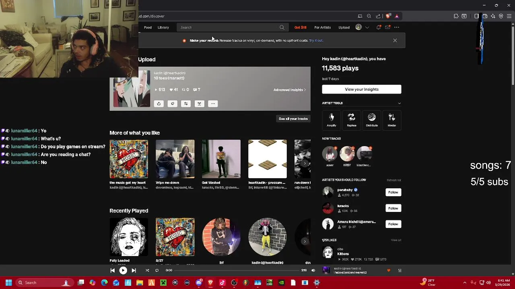Image resolution: width=515 pixels, height=289 pixels.
Task: Open TikTok from the Windows taskbar
Action: pos(222,283)
